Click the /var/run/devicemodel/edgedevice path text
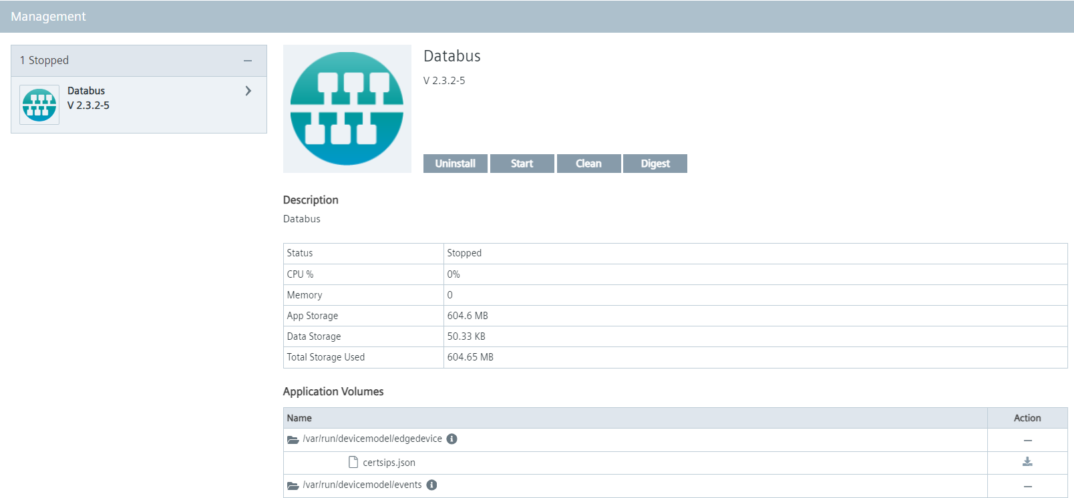This screenshot has height=498, width=1074. (372, 439)
